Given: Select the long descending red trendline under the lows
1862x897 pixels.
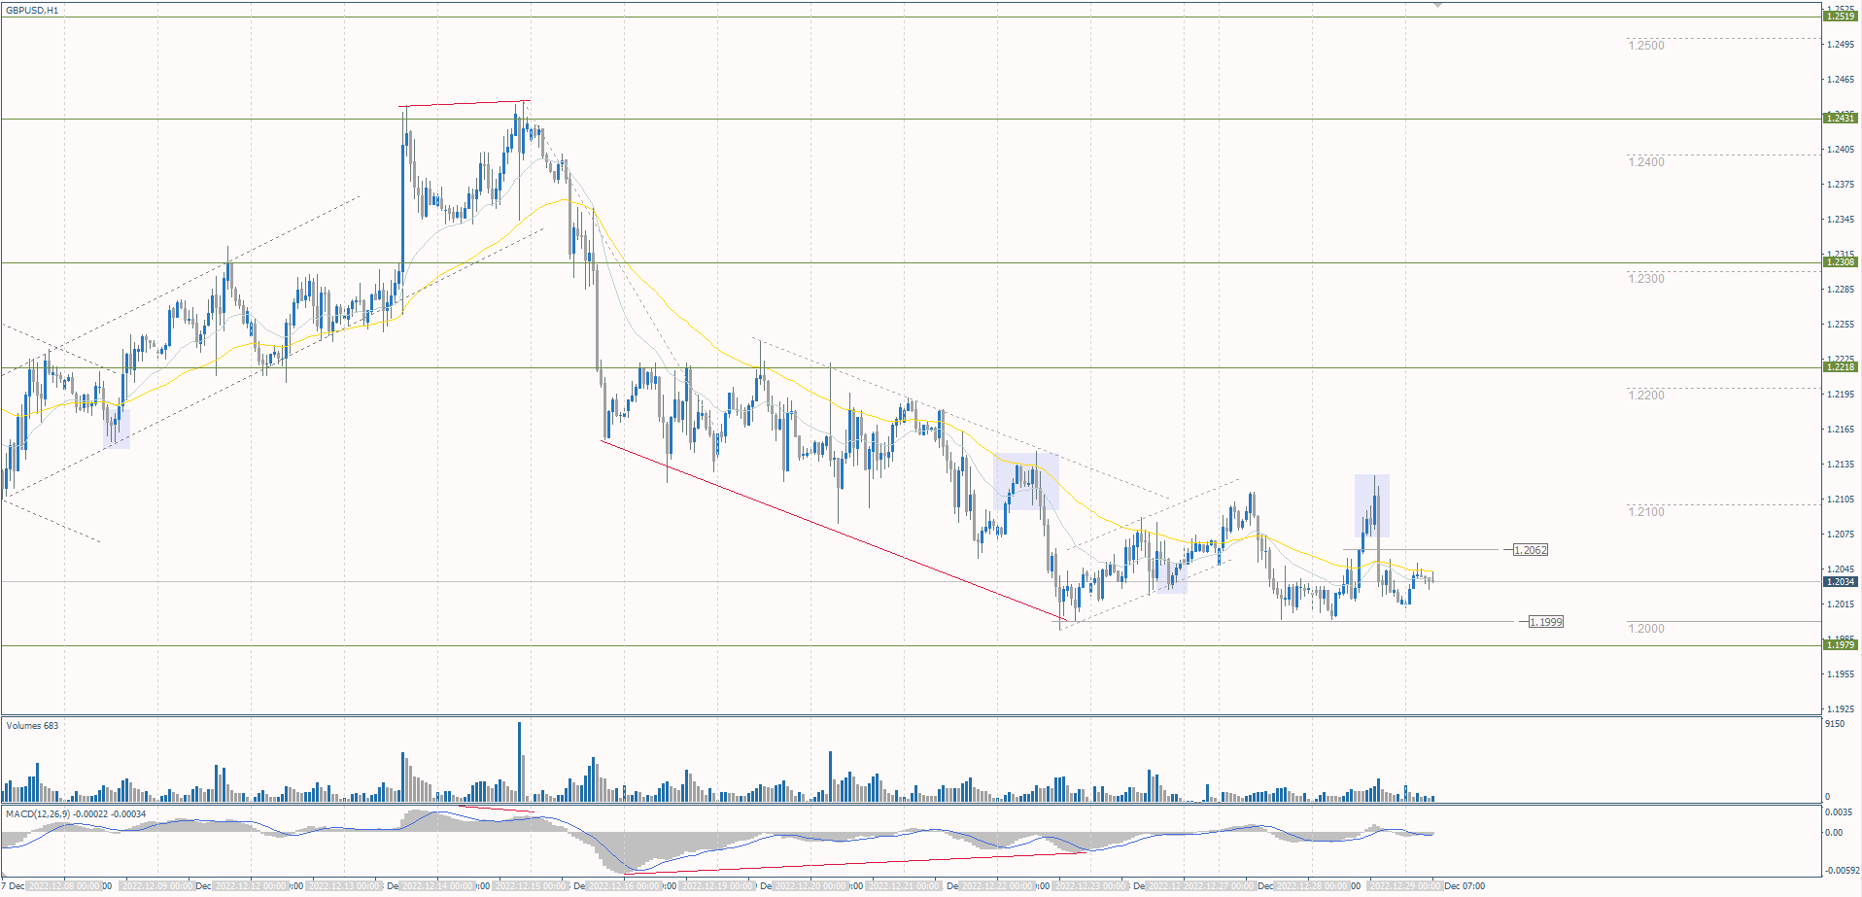Looking at the screenshot, I should 835,530.
